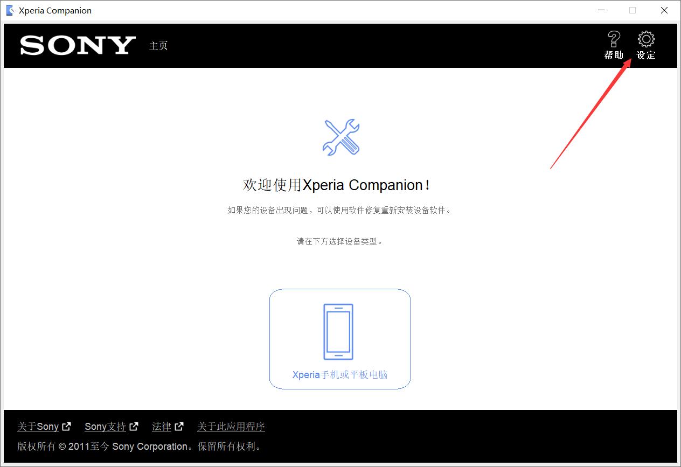681x467 pixels.
Task: Click the 帮助 label text
Action: tap(614, 55)
